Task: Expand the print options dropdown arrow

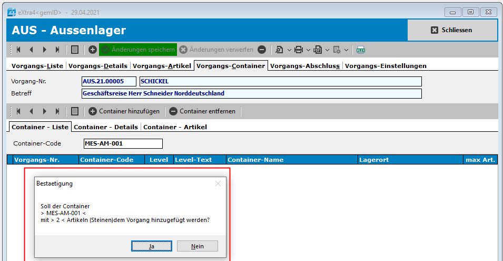Action: 308,50
